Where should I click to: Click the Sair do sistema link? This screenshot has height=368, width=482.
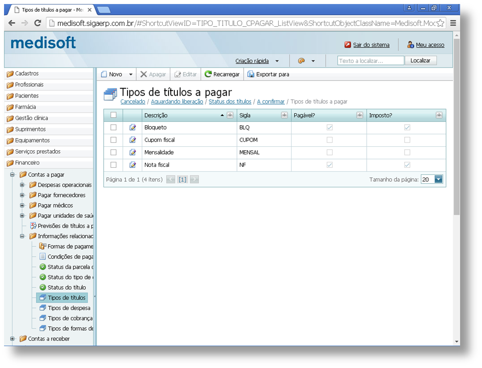371,45
